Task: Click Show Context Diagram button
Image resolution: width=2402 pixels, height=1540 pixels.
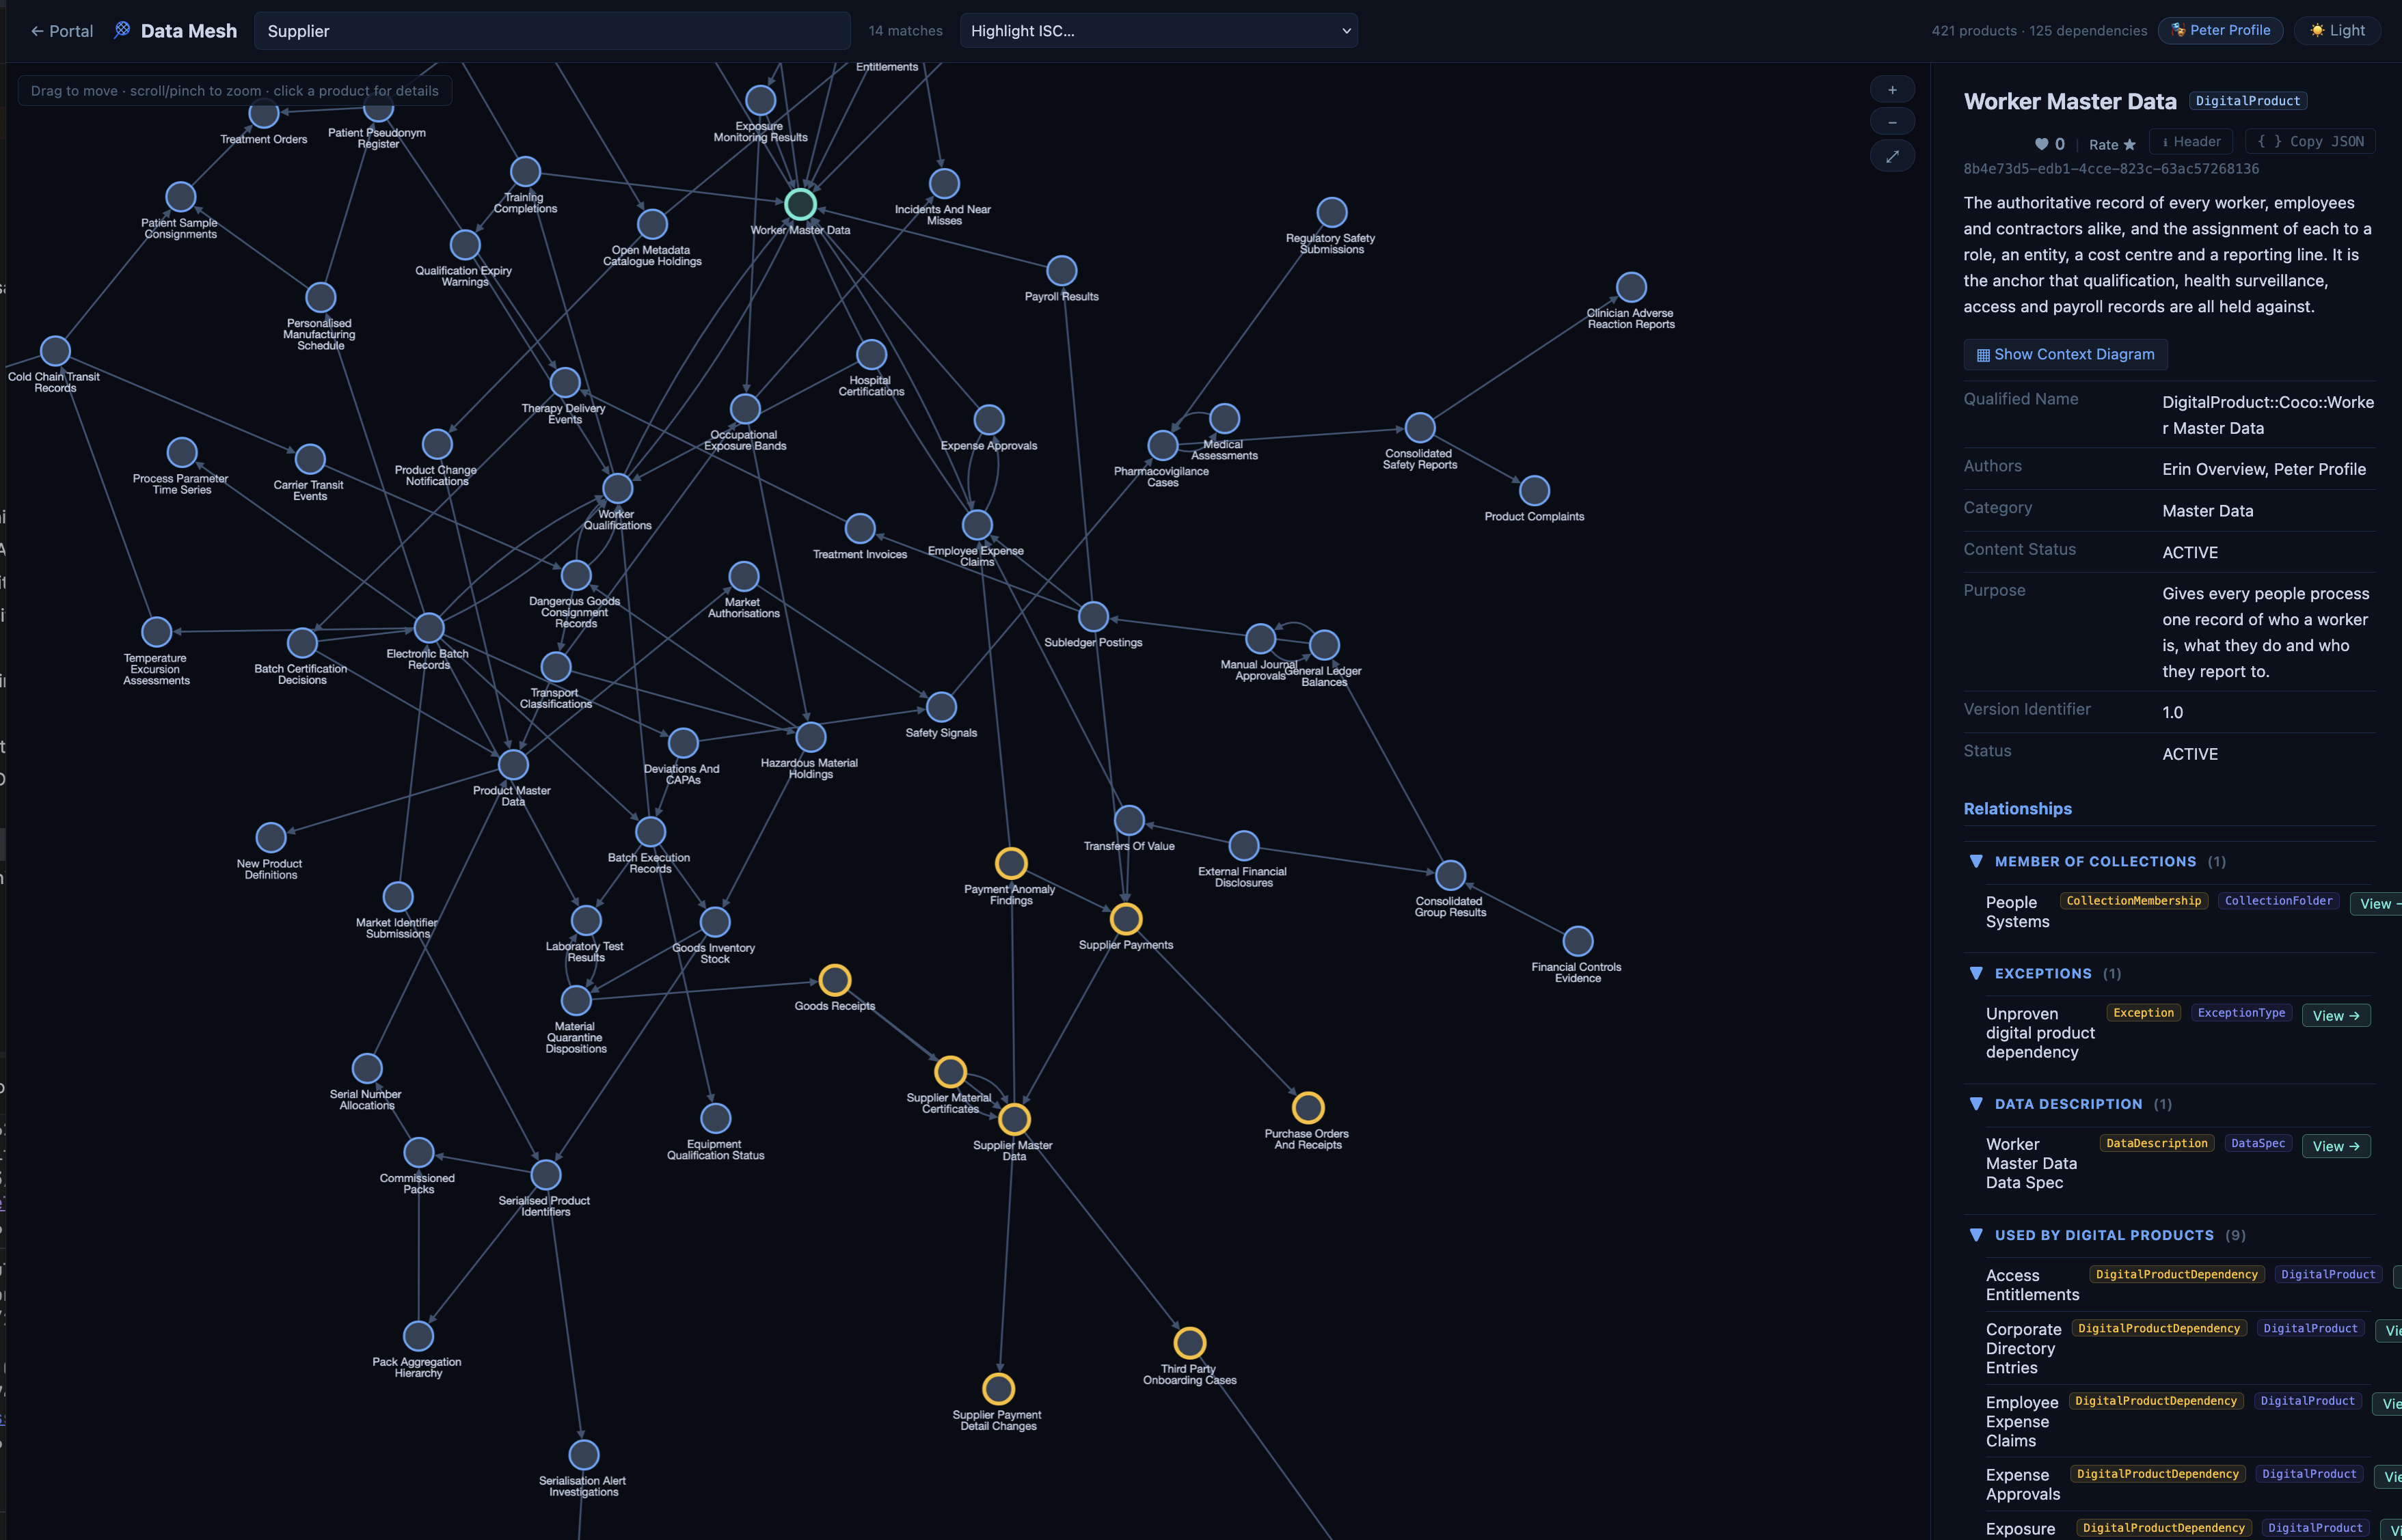Action: pos(2066,355)
